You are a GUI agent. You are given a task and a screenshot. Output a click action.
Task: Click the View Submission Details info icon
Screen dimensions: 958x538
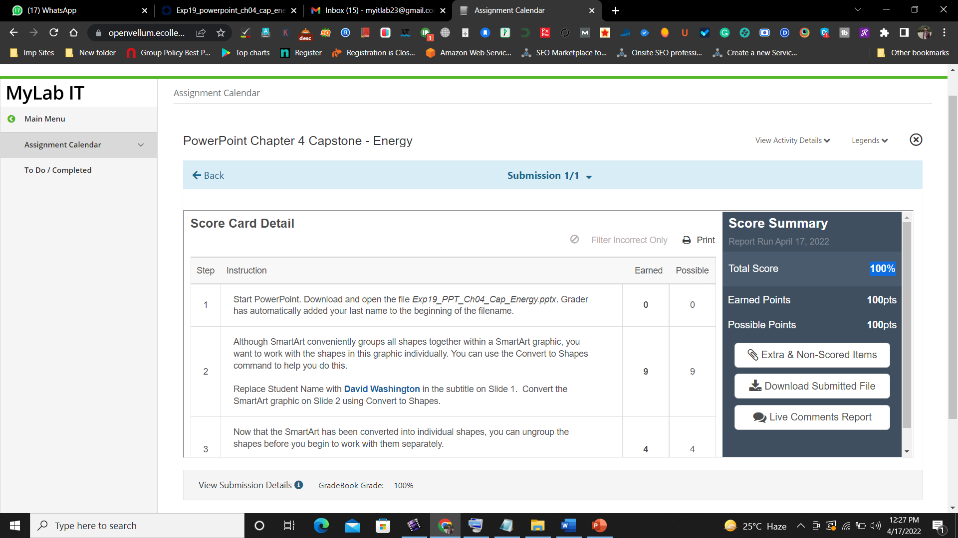299,485
